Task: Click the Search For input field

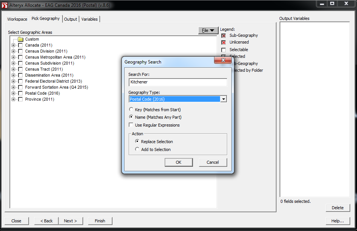Action: point(178,82)
